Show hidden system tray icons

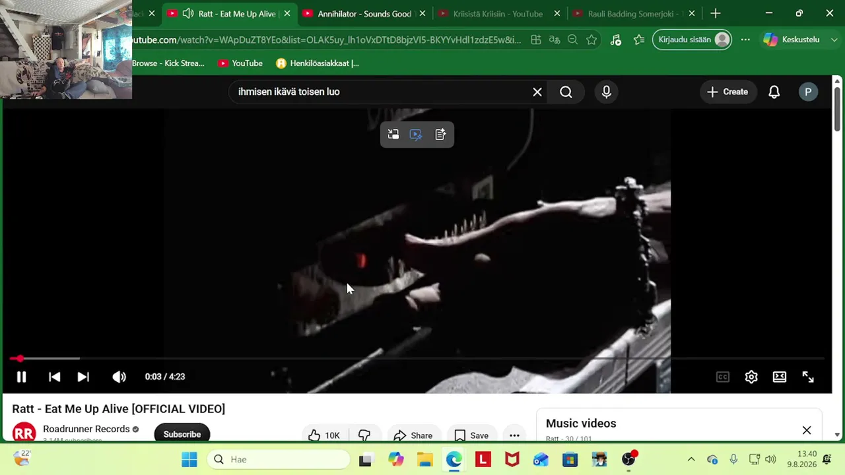click(691, 459)
